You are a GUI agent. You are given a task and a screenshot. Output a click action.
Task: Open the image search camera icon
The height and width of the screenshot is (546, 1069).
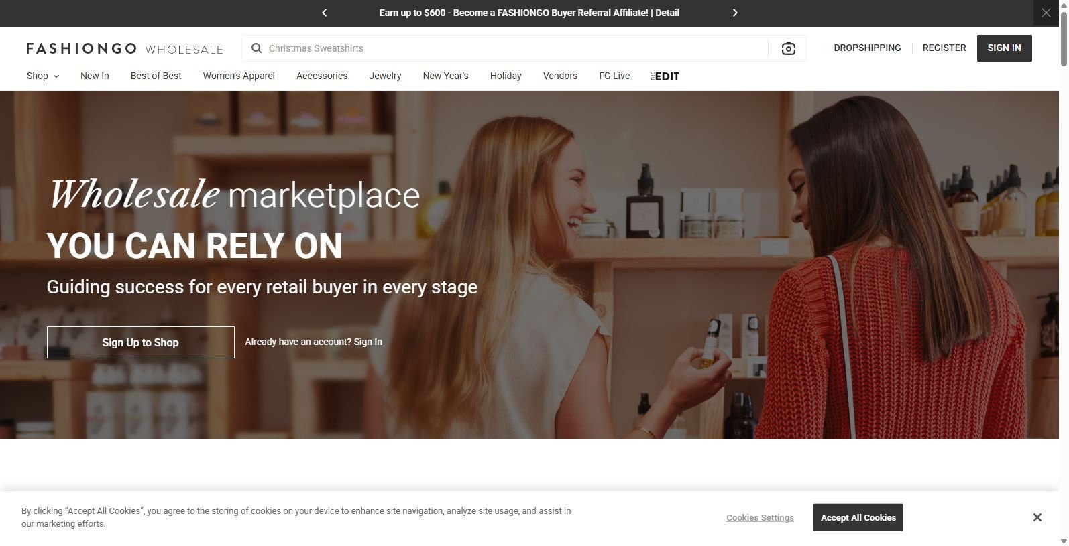point(789,48)
